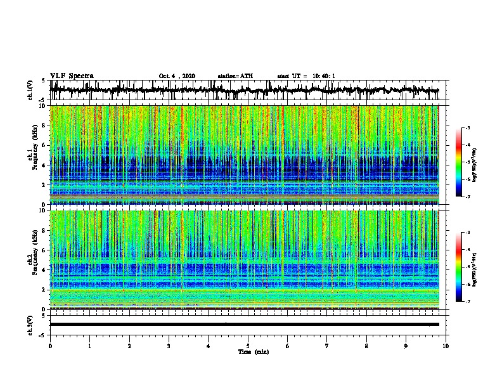Click the "10" minute time axis label
This screenshot has height=388, width=502.
(446, 346)
